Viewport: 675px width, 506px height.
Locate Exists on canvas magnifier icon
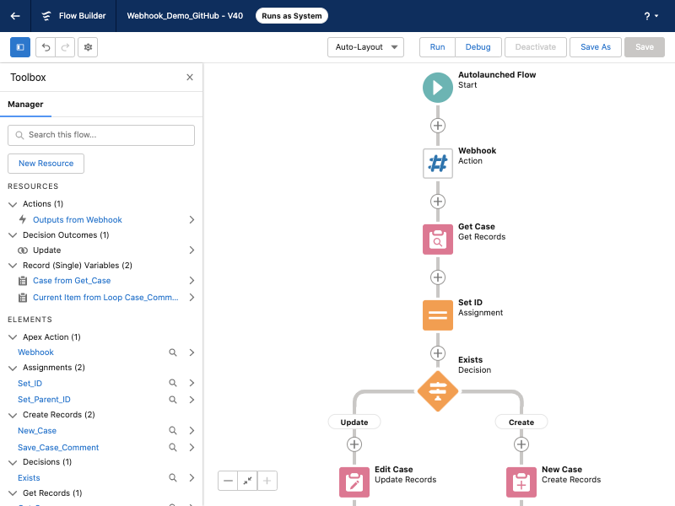[x=173, y=477]
